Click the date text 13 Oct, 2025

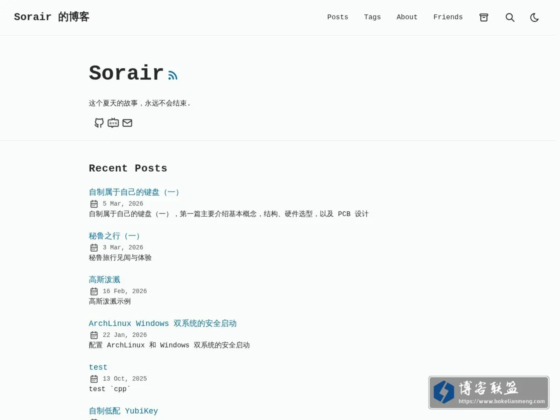point(125,379)
